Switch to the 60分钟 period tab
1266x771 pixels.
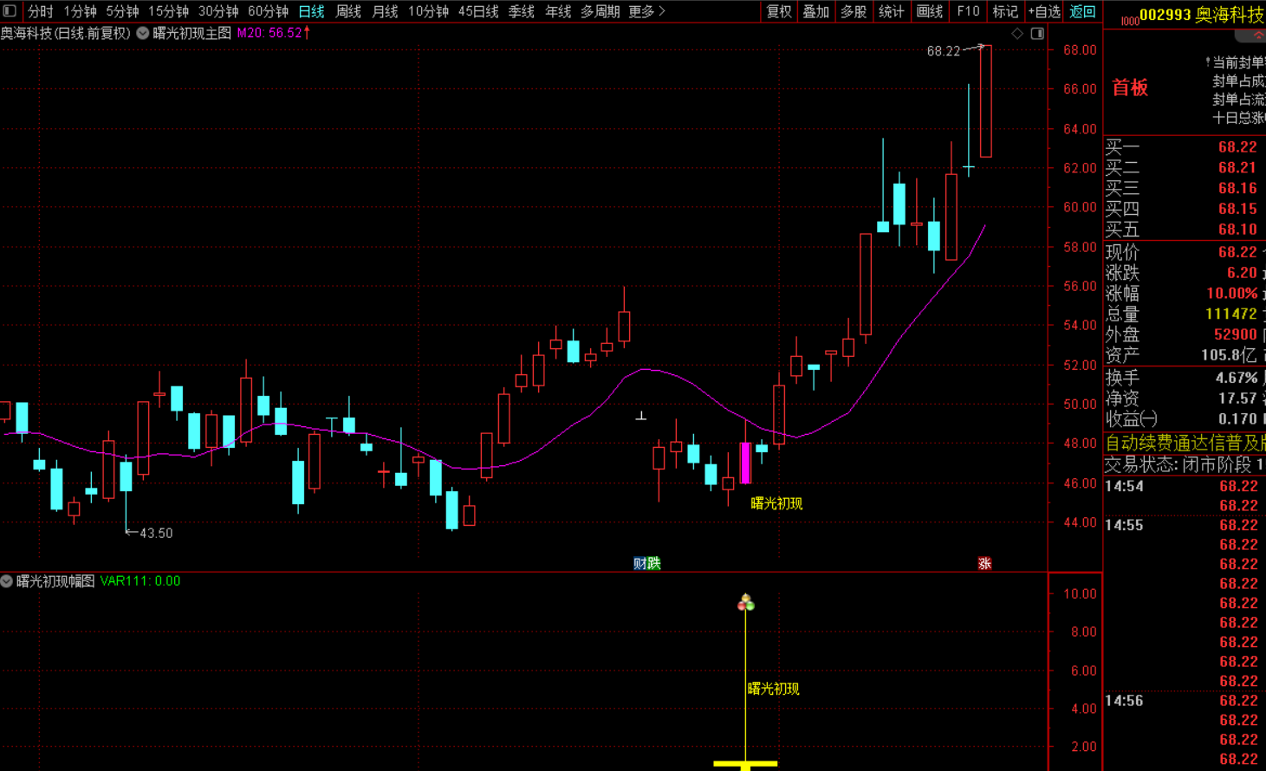[268, 11]
